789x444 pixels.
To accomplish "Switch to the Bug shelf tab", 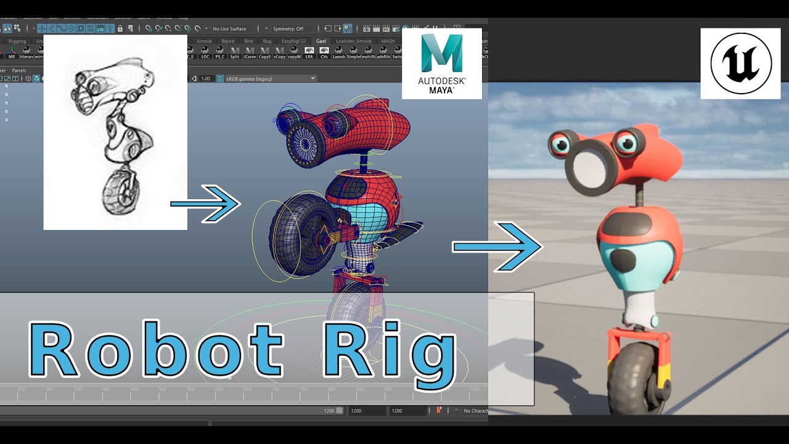I will coord(267,41).
